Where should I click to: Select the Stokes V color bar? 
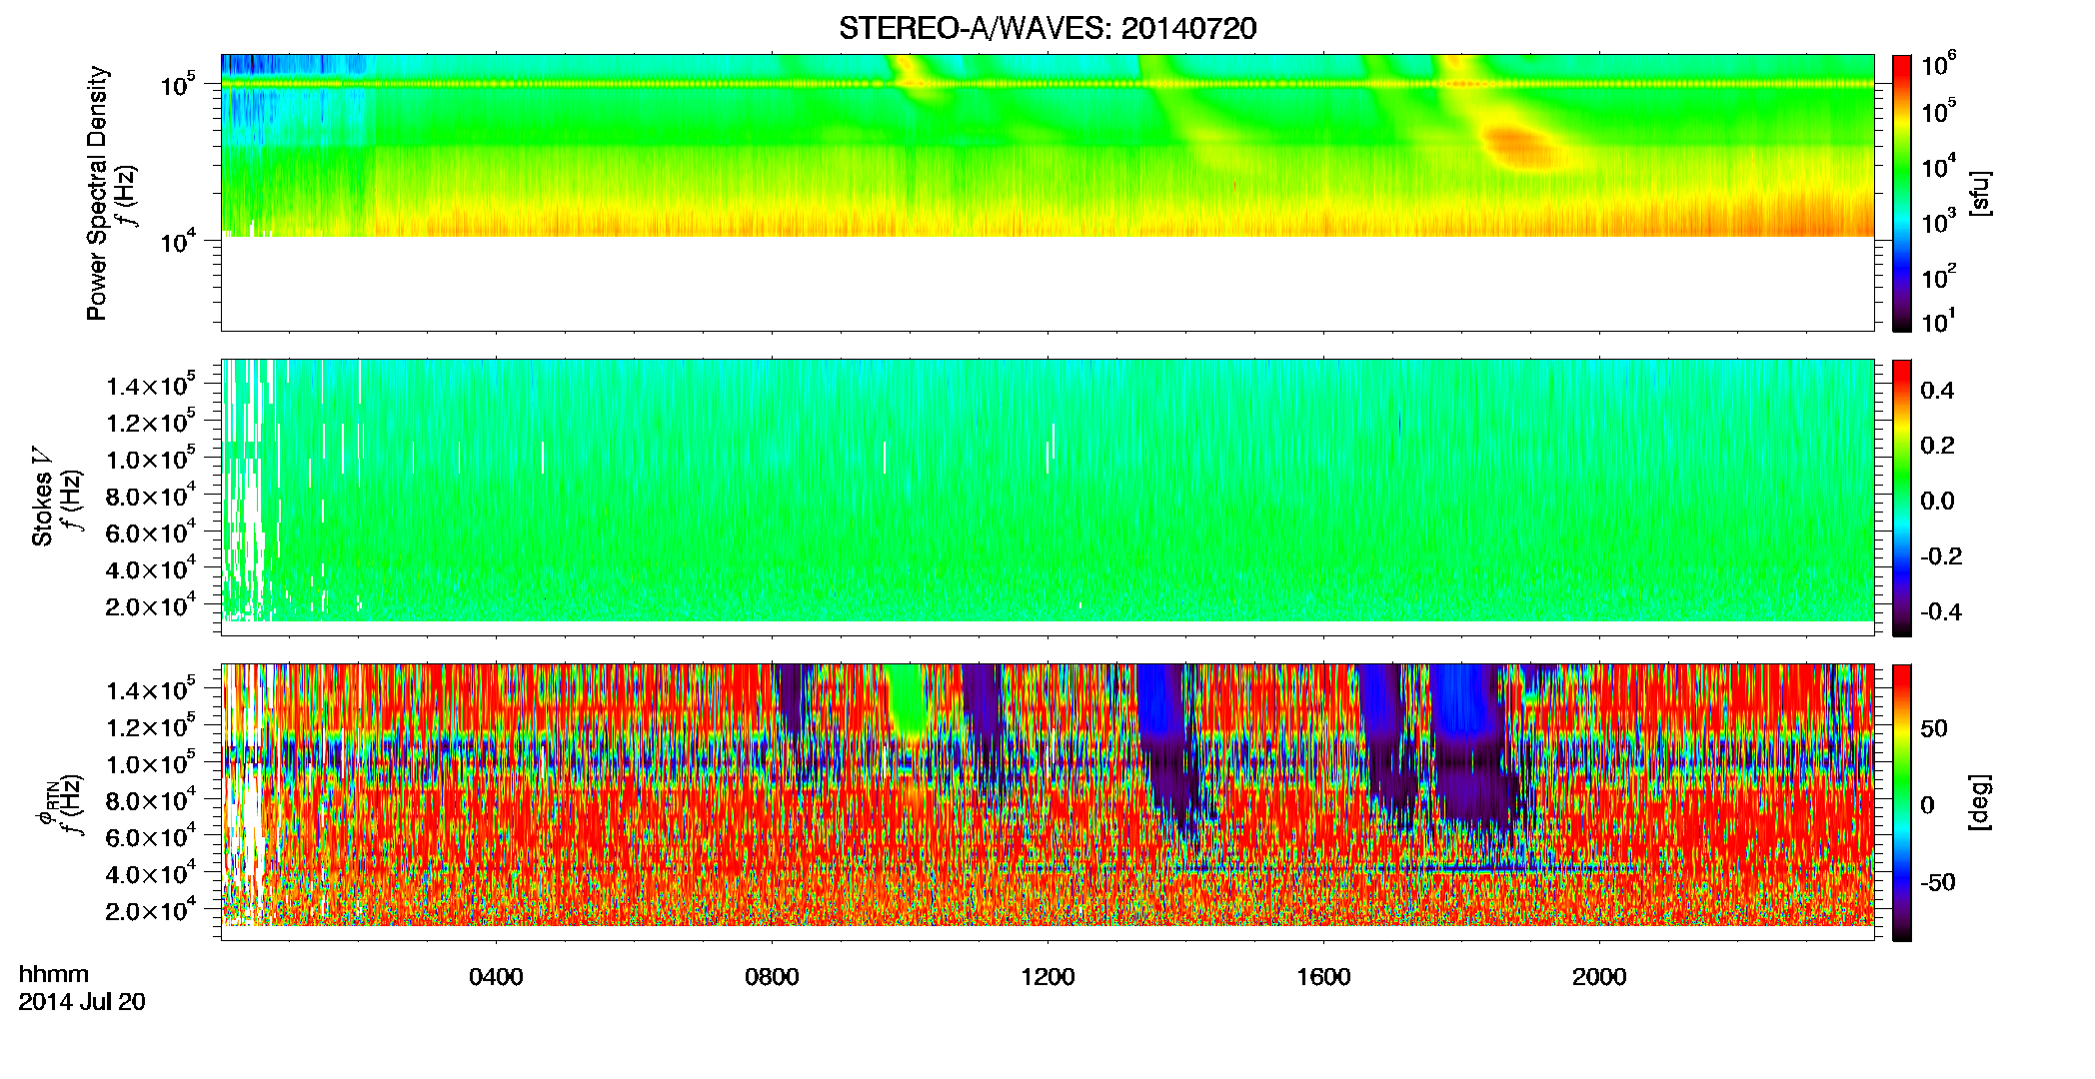1902,498
